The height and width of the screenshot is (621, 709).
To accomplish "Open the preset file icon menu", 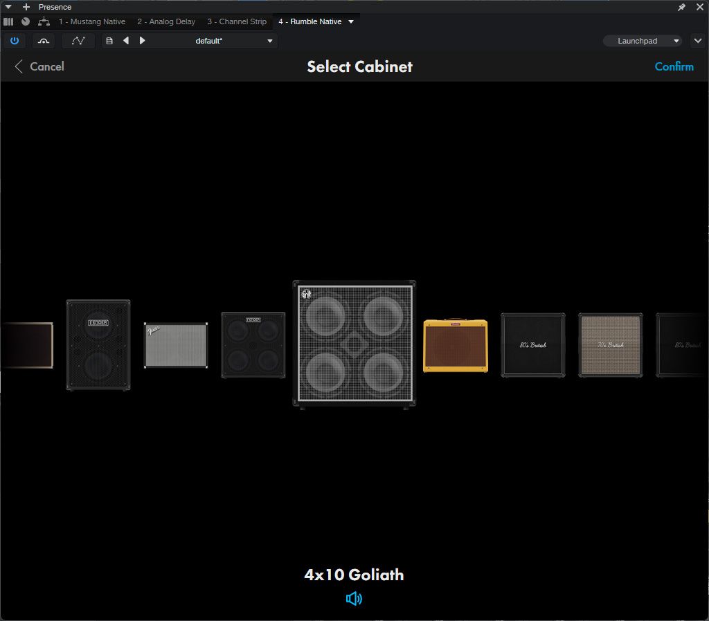I will tap(109, 41).
